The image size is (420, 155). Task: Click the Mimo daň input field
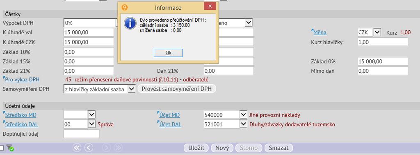click(x=383, y=71)
